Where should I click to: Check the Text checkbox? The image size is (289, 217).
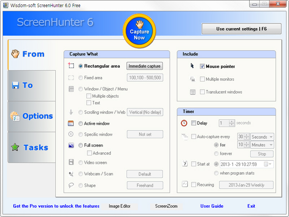(x=89, y=103)
